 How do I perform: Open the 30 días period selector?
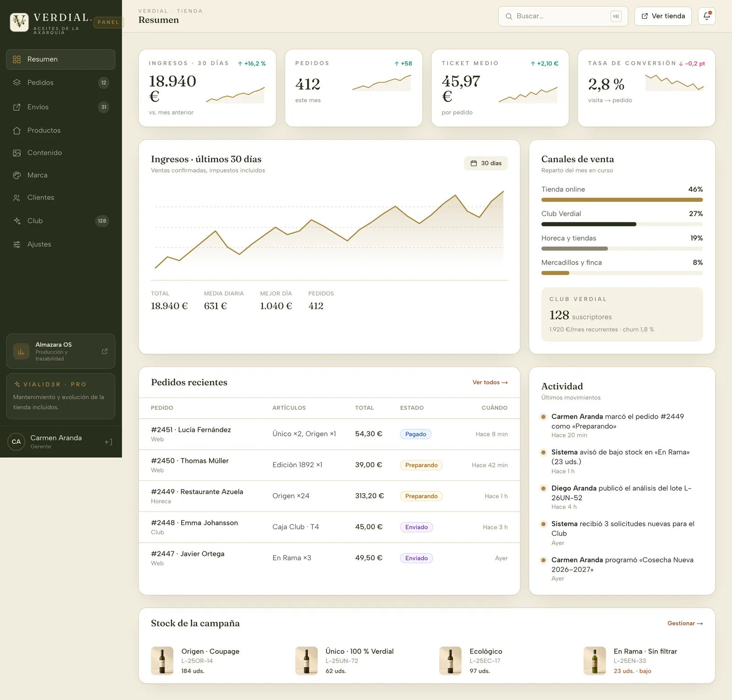tap(486, 163)
